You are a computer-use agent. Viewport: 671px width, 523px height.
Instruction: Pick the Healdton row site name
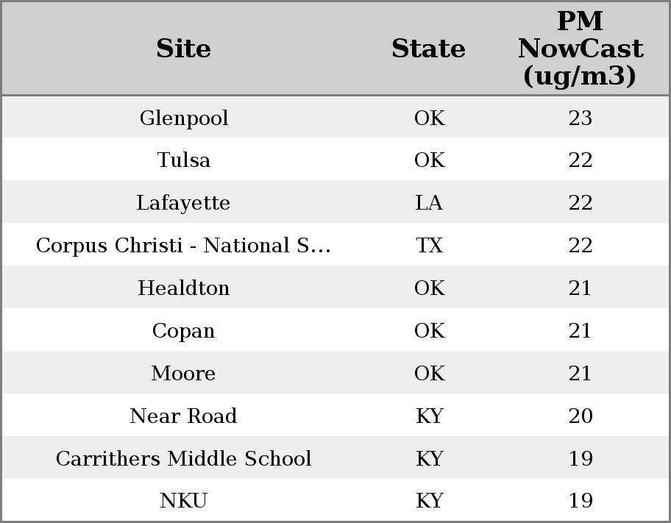tap(183, 288)
